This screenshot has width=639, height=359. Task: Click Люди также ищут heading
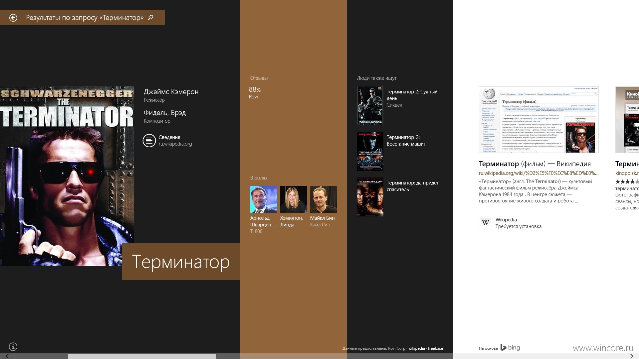click(377, 78)
